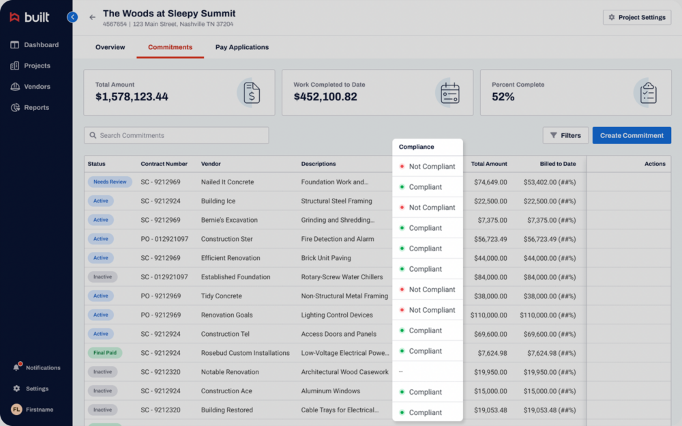Click the clipboard icon on Percent Complete card
Image resolution: width=682 pixels, height=426 pixels.
point(647,92)
